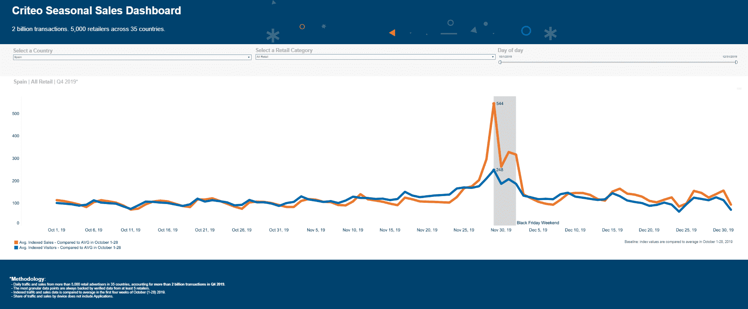Viewport: 748px width, 309px height.
Task: Click the 'Select a Country' label
Action: [33, 51]
